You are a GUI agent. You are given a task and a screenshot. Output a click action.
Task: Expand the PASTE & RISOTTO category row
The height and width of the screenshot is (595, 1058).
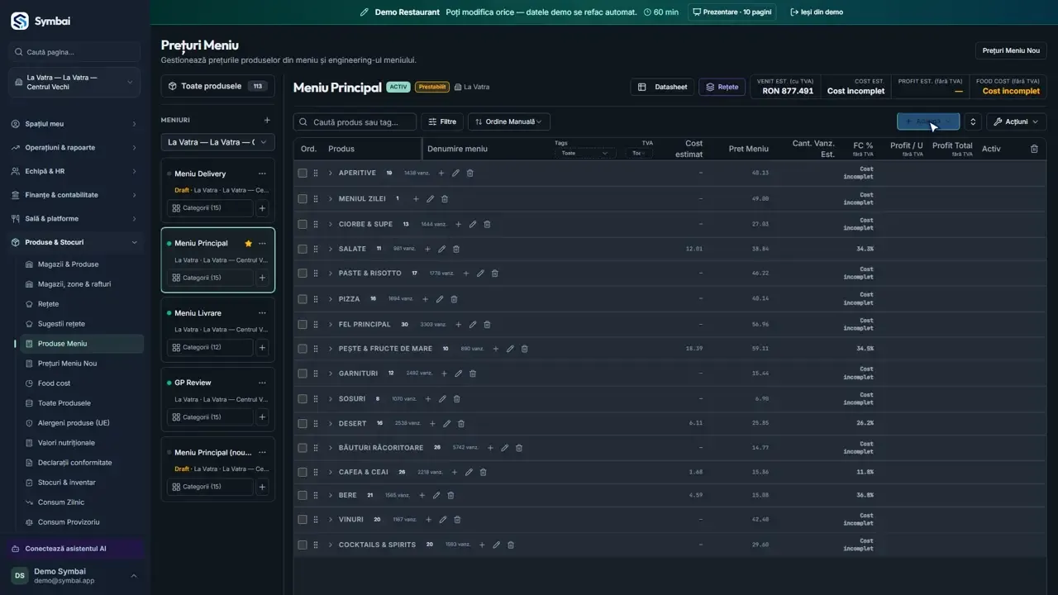(x=331, y=274)
